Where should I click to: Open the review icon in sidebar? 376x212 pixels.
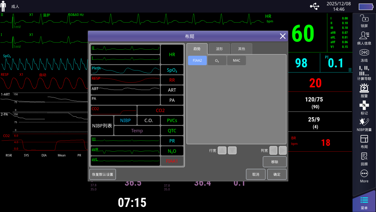(364, 159)
